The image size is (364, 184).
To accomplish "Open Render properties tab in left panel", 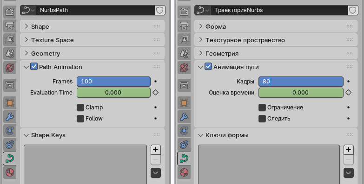I will (10, 12).
